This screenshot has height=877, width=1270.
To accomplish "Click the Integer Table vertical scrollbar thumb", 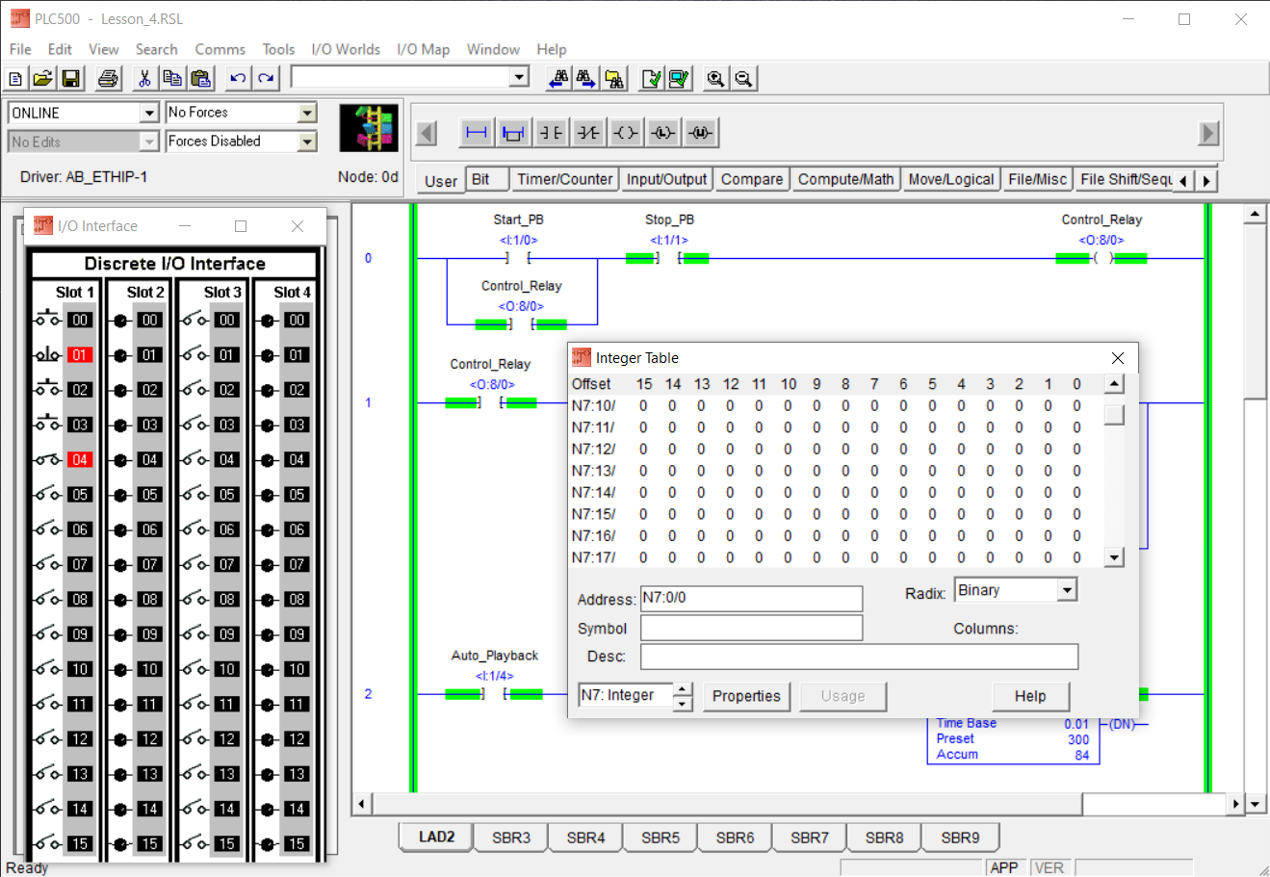I will point(1114,415).
